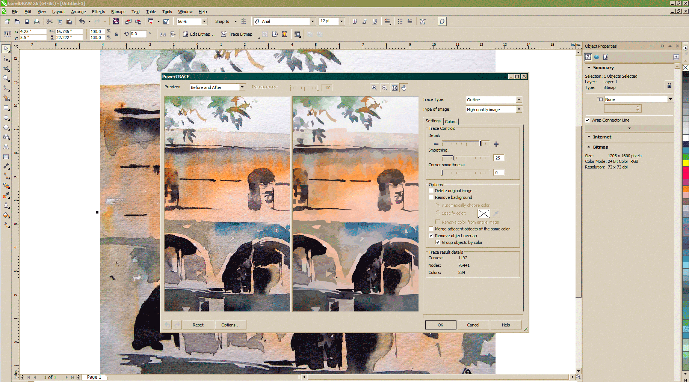Select the Rectangle tool in toolbox
Viewport: 689px width, 382px height.
click(6, 108)
